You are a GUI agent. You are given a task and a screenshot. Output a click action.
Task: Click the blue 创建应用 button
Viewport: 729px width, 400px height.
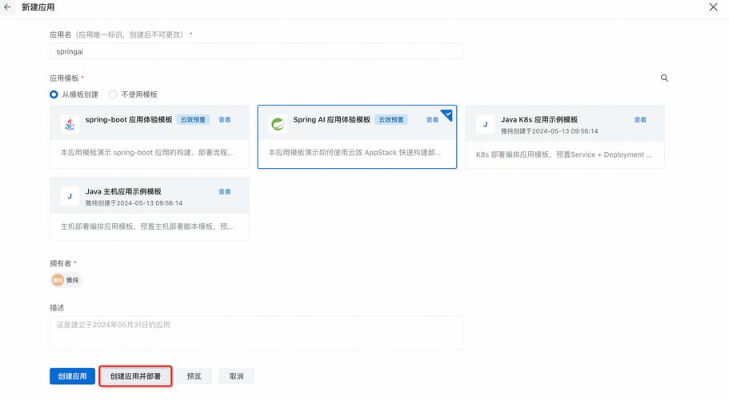tap(73, 376)
